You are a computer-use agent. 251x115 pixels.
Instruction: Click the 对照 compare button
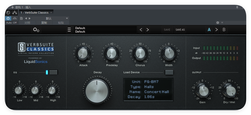pos(27,23)
